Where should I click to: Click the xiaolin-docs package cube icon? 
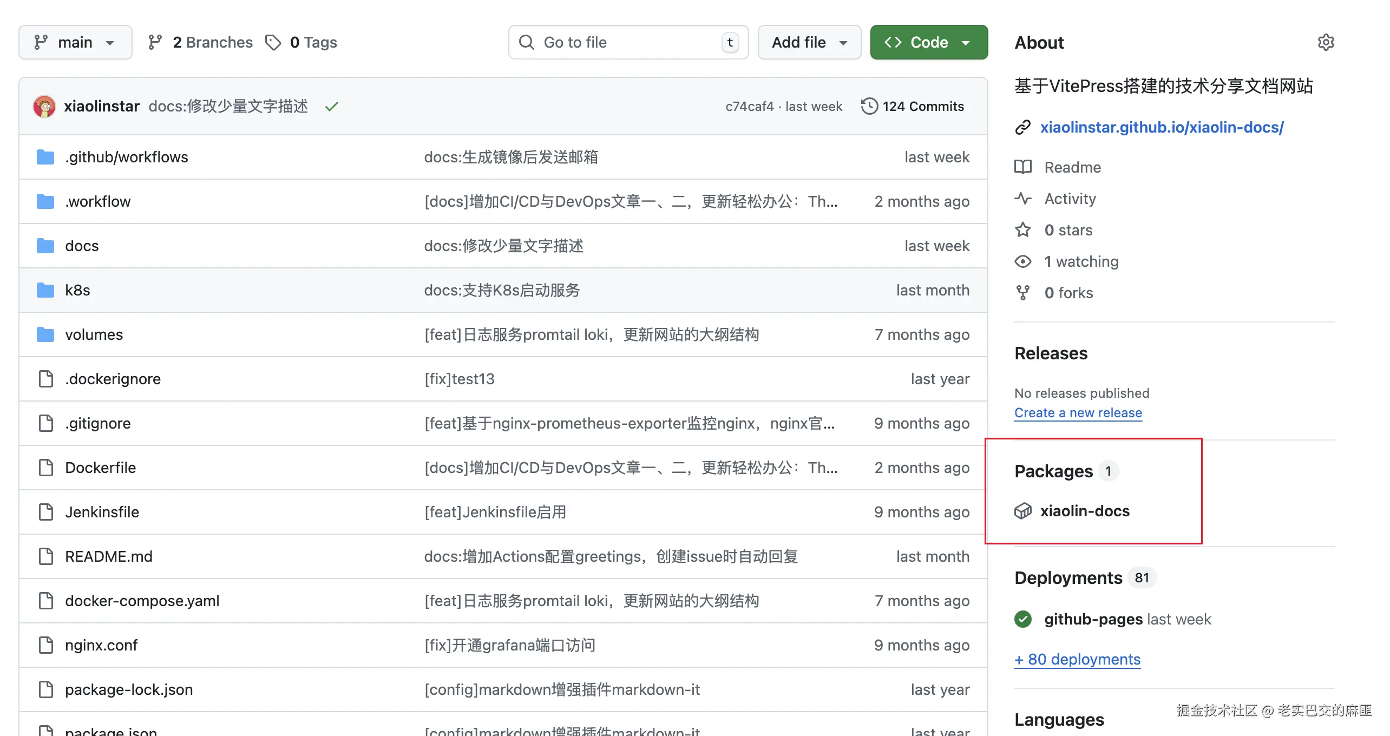pos(1023,511)
